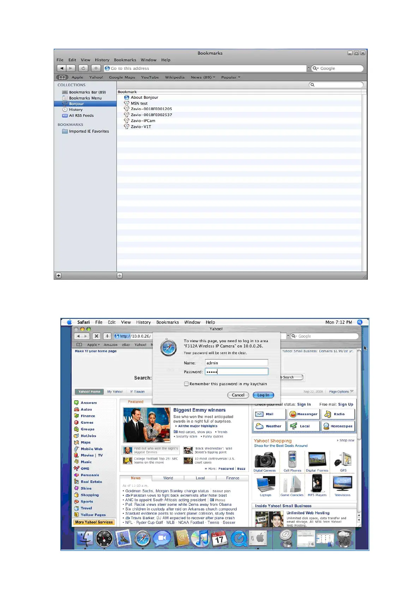Expand News (89) bookmarks dropdown
Screen dimensions: 420x594
(x=203, y=77)
